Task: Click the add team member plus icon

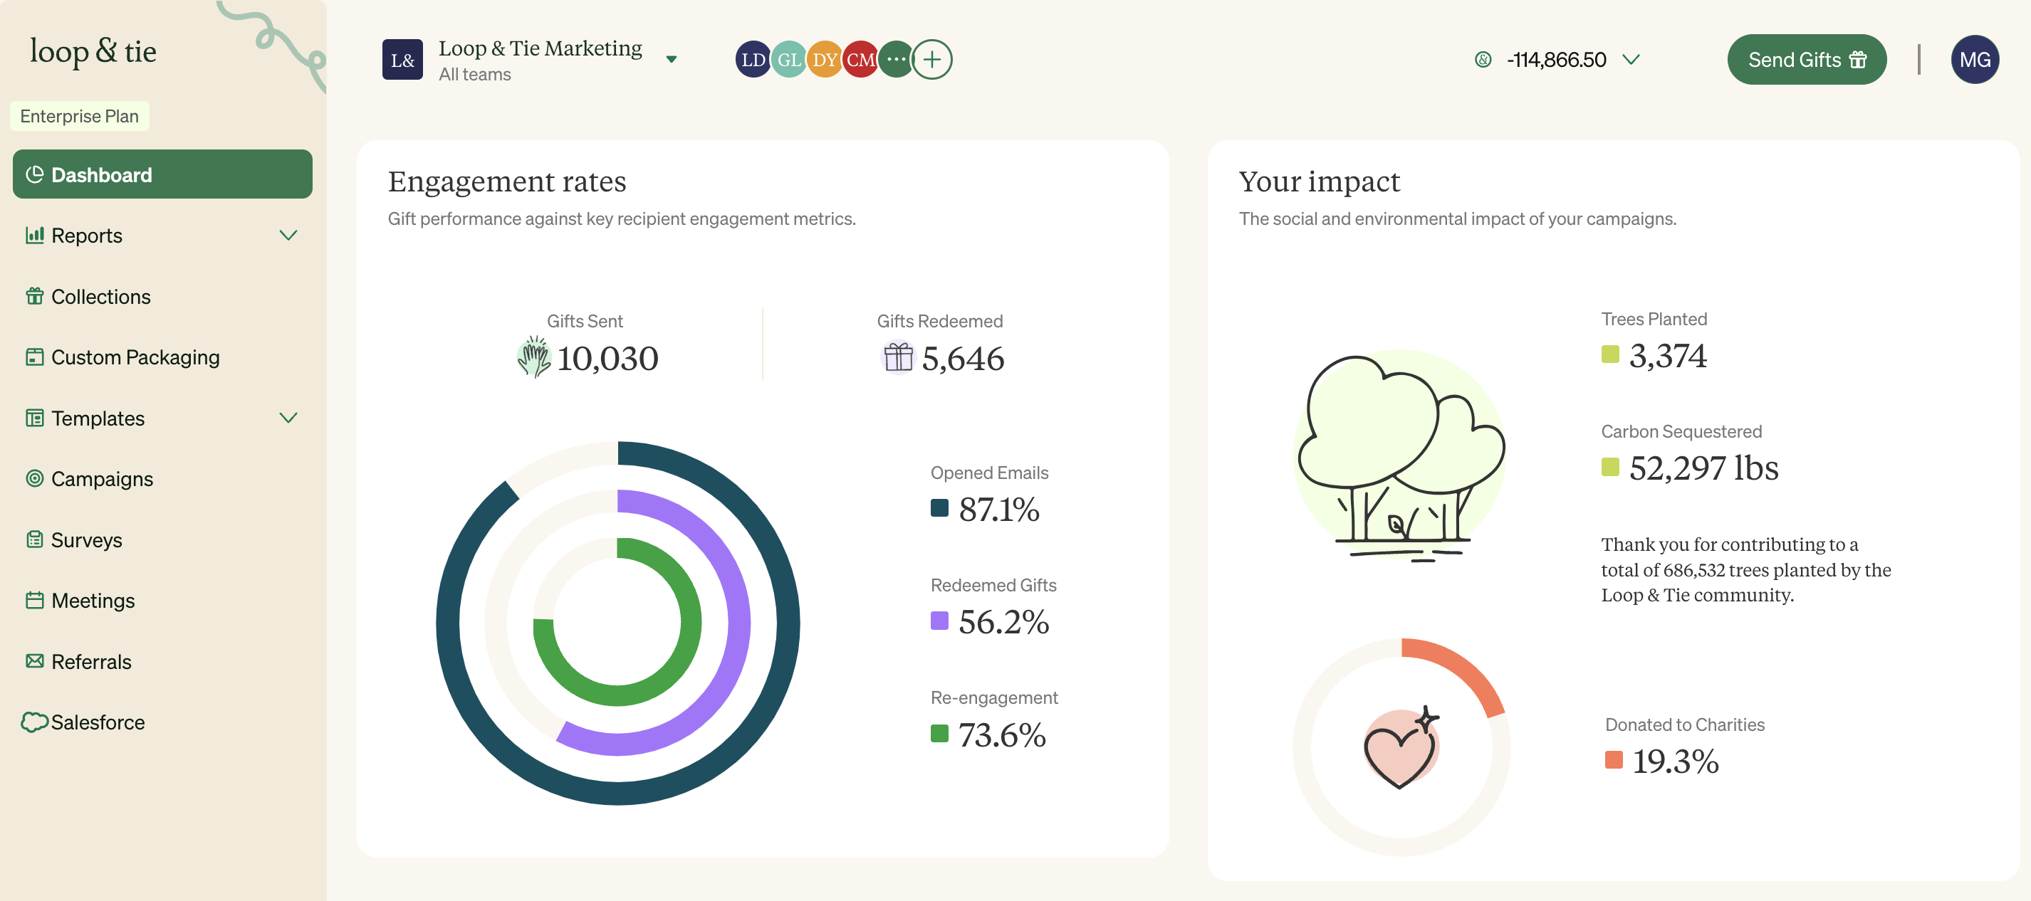Action: click(931, 60)
